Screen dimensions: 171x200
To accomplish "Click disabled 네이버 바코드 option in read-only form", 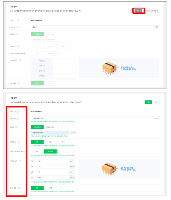I will (x=50, y=34).
